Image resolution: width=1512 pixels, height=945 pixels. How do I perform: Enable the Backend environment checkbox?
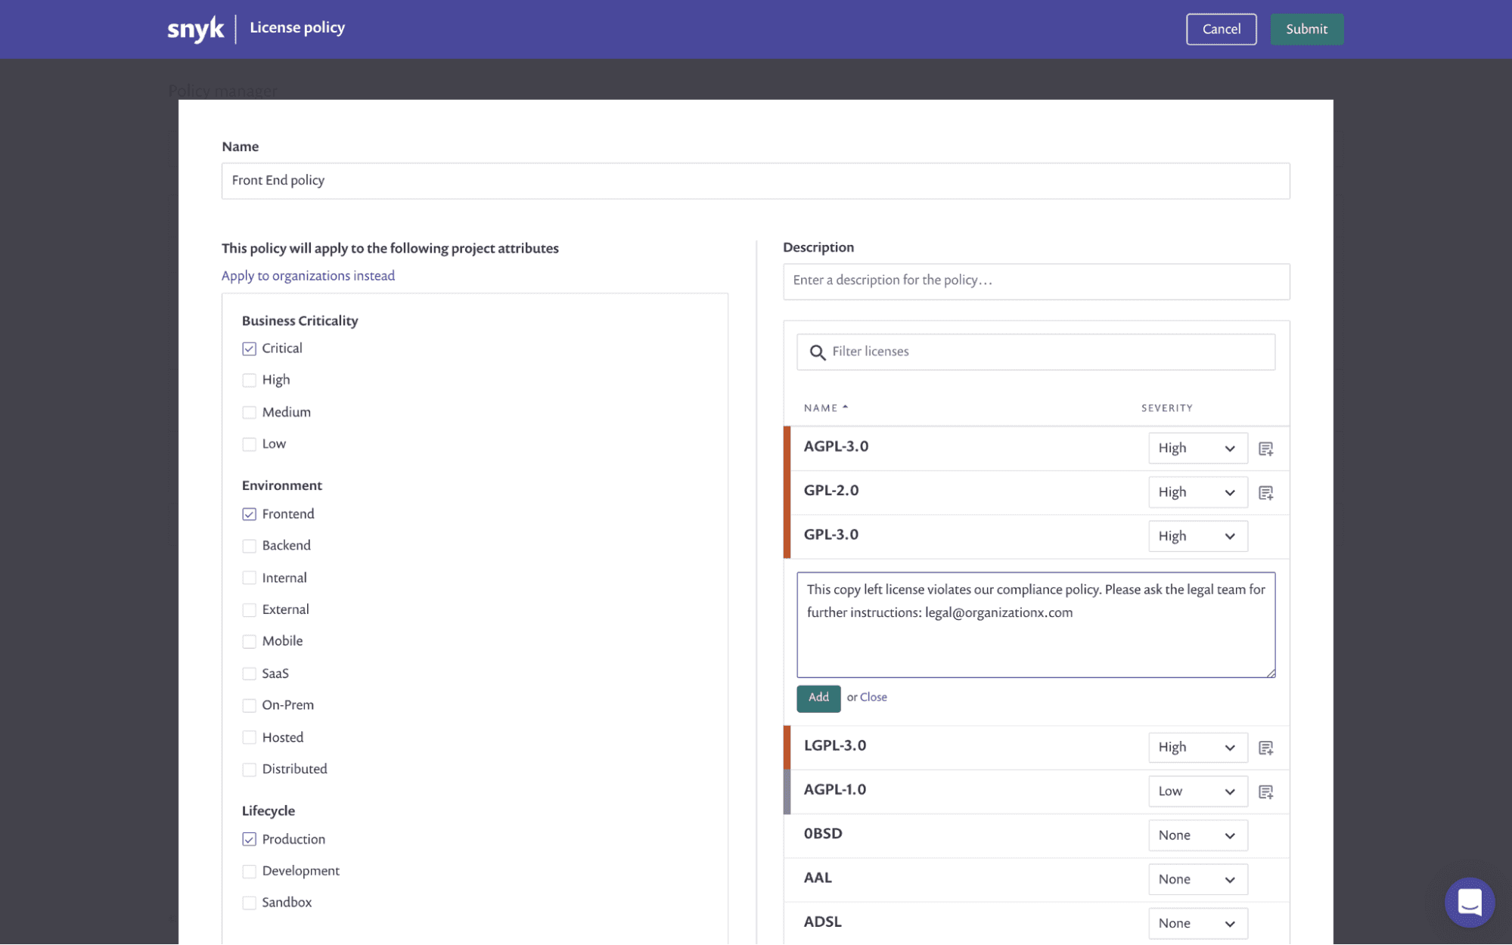(249, 546)
